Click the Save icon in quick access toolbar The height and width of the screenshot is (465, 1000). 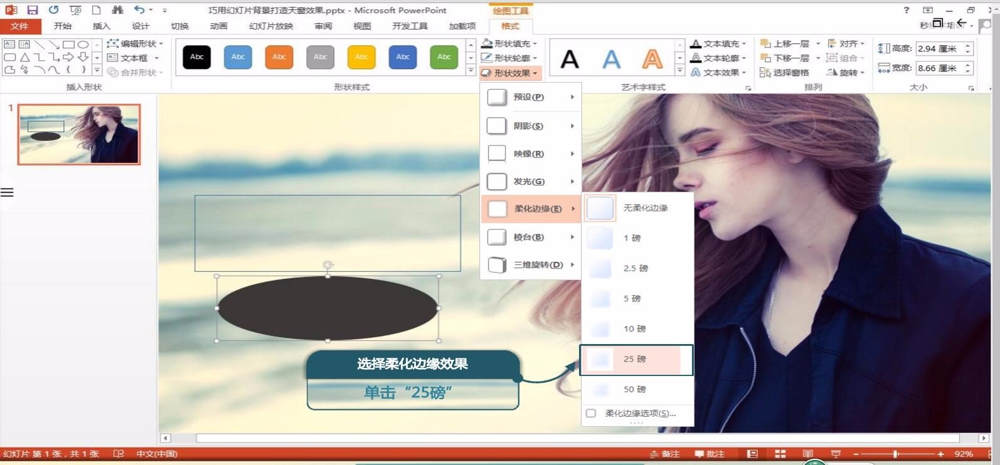[33, 10]
